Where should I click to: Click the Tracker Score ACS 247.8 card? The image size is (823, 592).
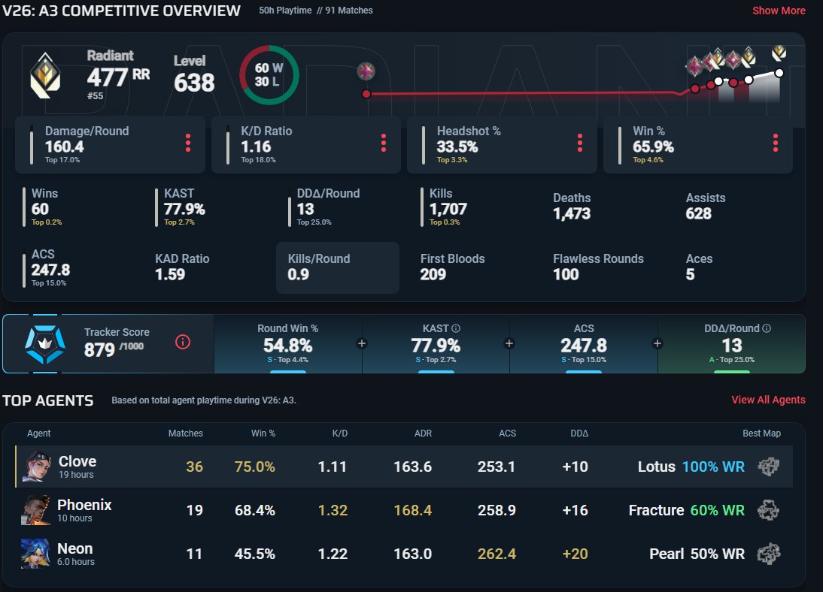[x=584, y=344]
